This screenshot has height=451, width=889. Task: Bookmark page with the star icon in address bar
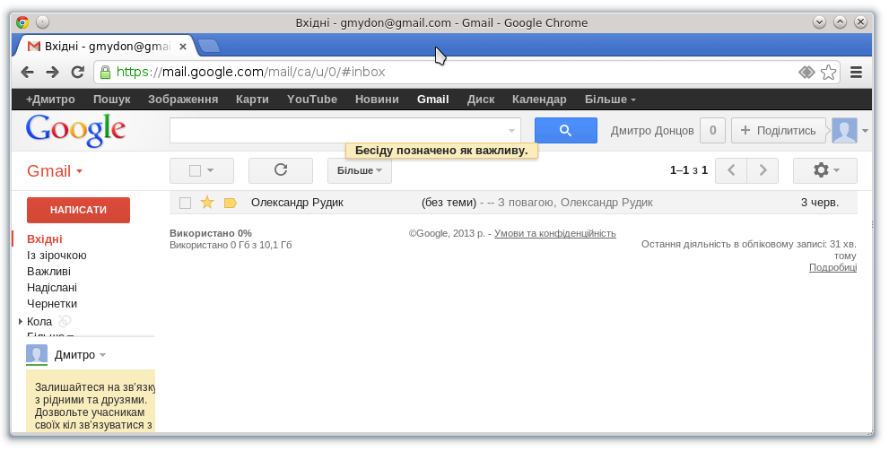point(828,72)
